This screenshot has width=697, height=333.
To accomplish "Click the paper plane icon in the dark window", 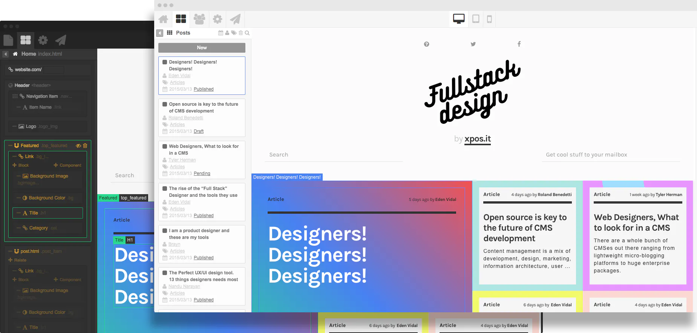I will (x=61, y=40).
